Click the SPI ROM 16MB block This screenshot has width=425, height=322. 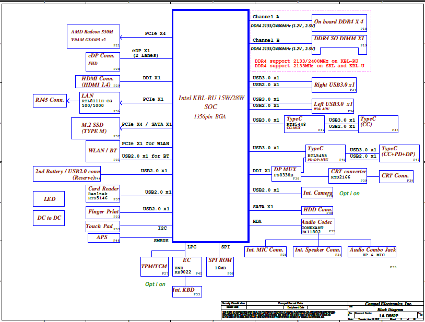(x=220, y=267)
